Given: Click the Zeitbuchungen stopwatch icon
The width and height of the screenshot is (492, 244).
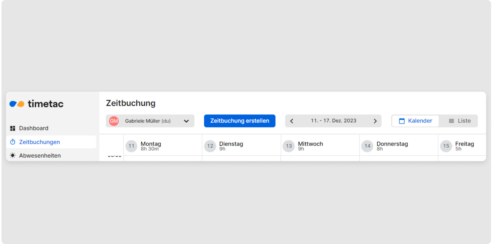Looking at the screenshot, I should click(x=13, y=142).
